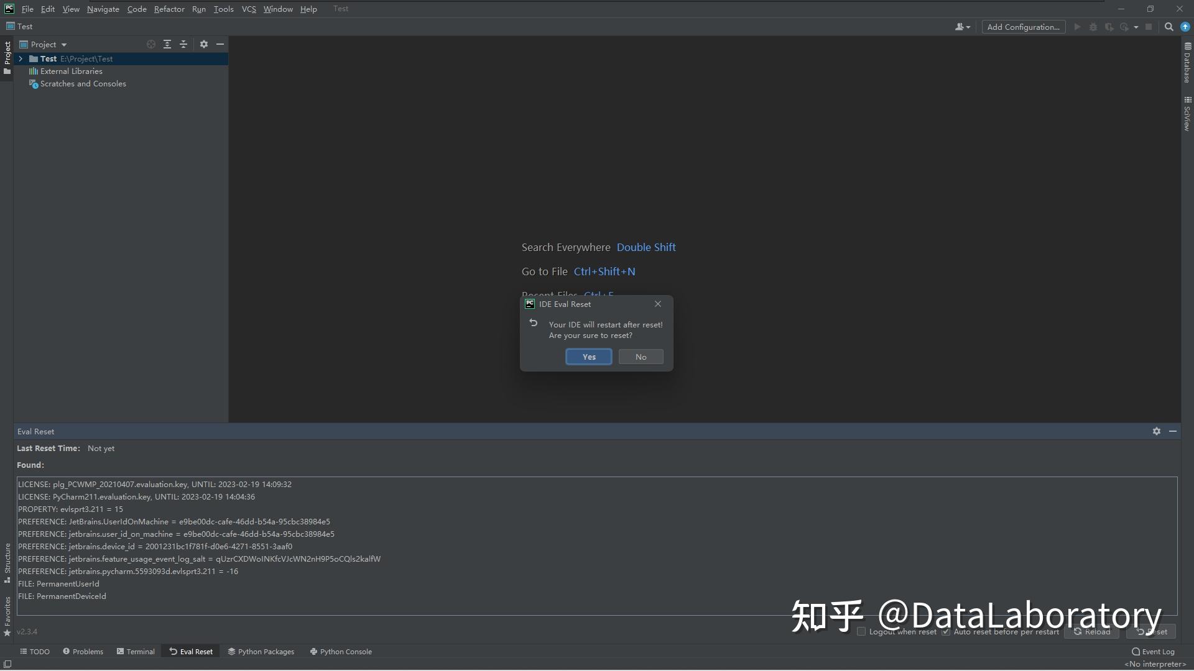Confirm reset by clicking Yes
Image resolution: width=1194 pixels, height=671 pixels.
(x=588, y=357)
